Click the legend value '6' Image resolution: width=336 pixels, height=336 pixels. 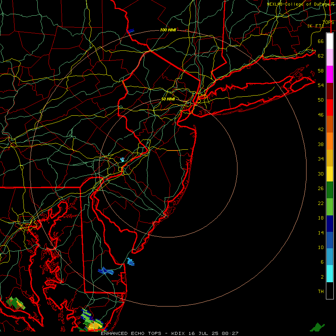322,262
